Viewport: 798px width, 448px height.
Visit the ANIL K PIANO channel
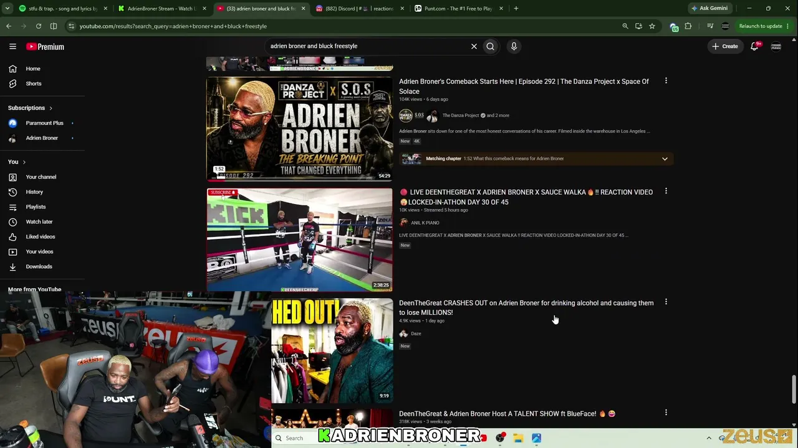tap(425, 223)
